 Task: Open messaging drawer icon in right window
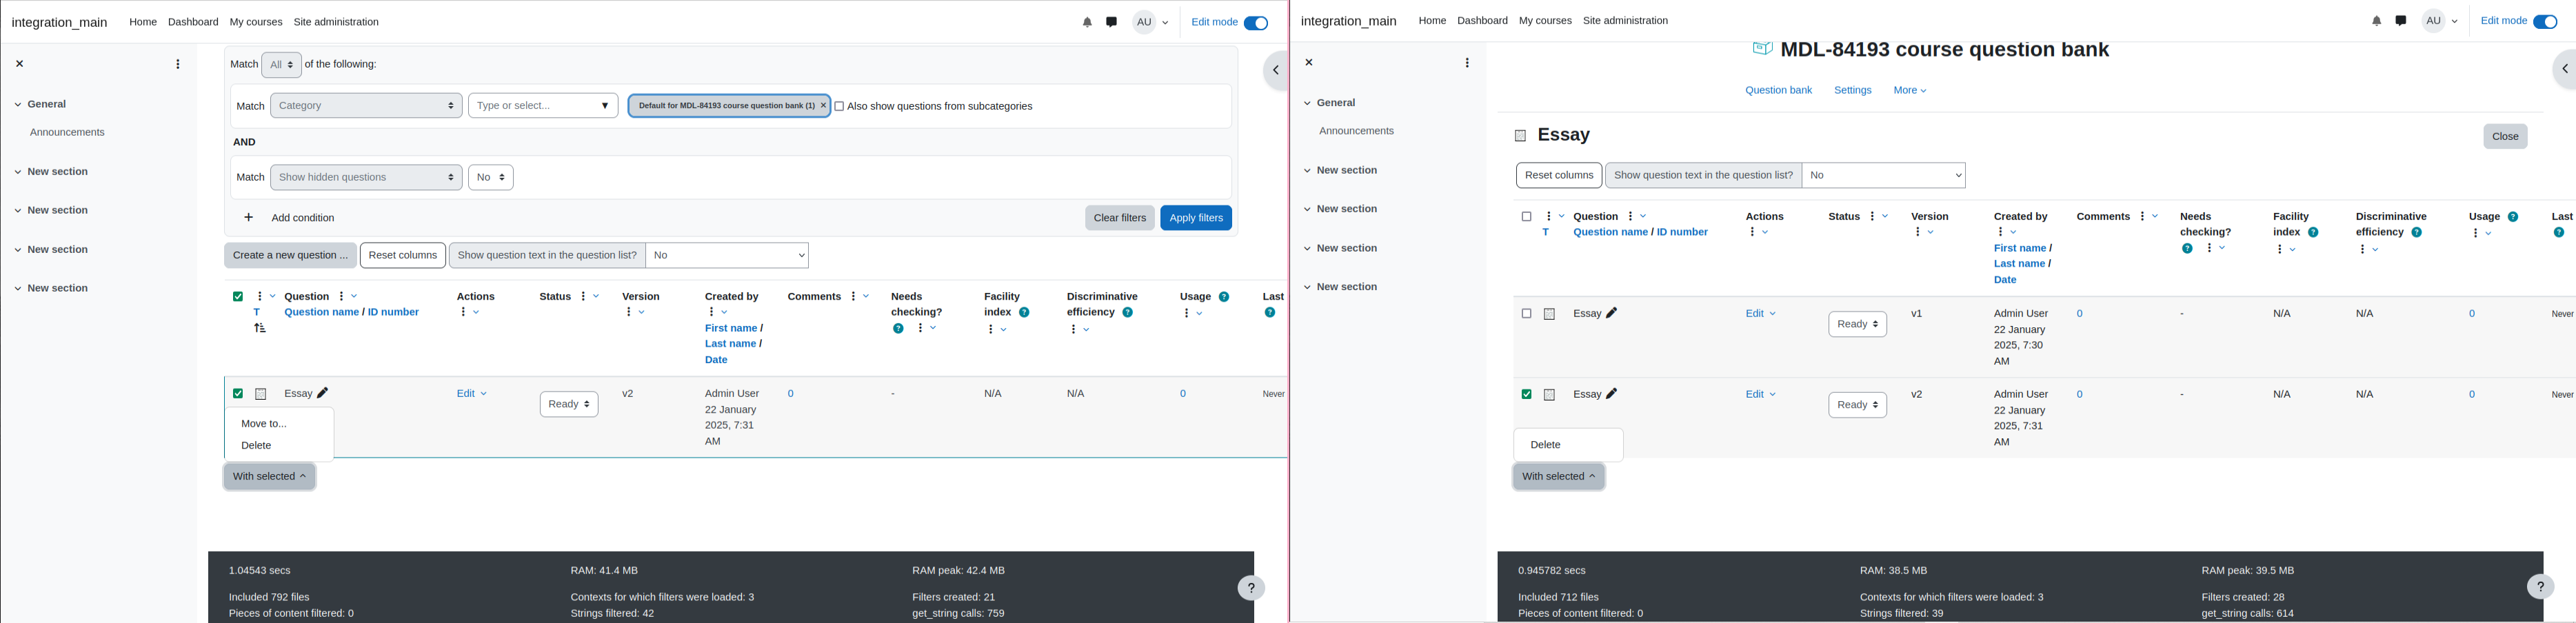coord(2400,21)
